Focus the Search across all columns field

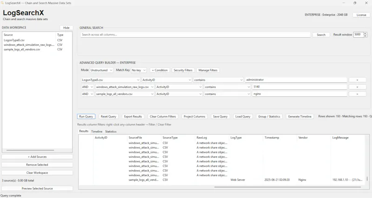click(195, 34)
